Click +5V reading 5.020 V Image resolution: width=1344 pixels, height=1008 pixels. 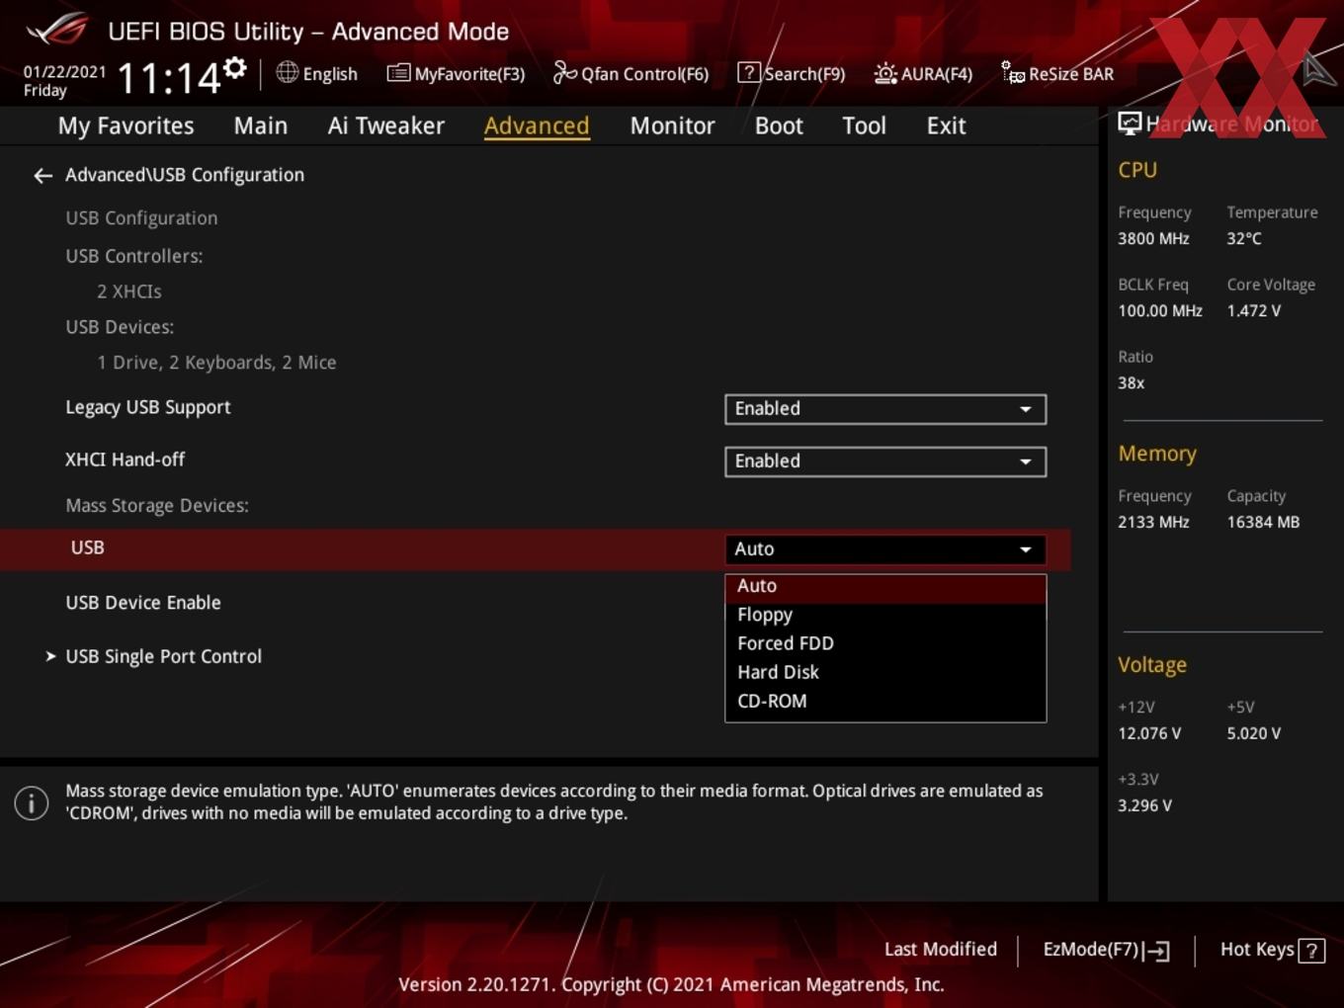tap(1254, 733)
